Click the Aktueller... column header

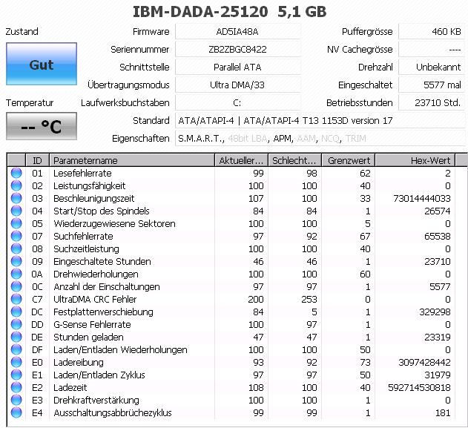pyautogui.click(x=241, y=160)
